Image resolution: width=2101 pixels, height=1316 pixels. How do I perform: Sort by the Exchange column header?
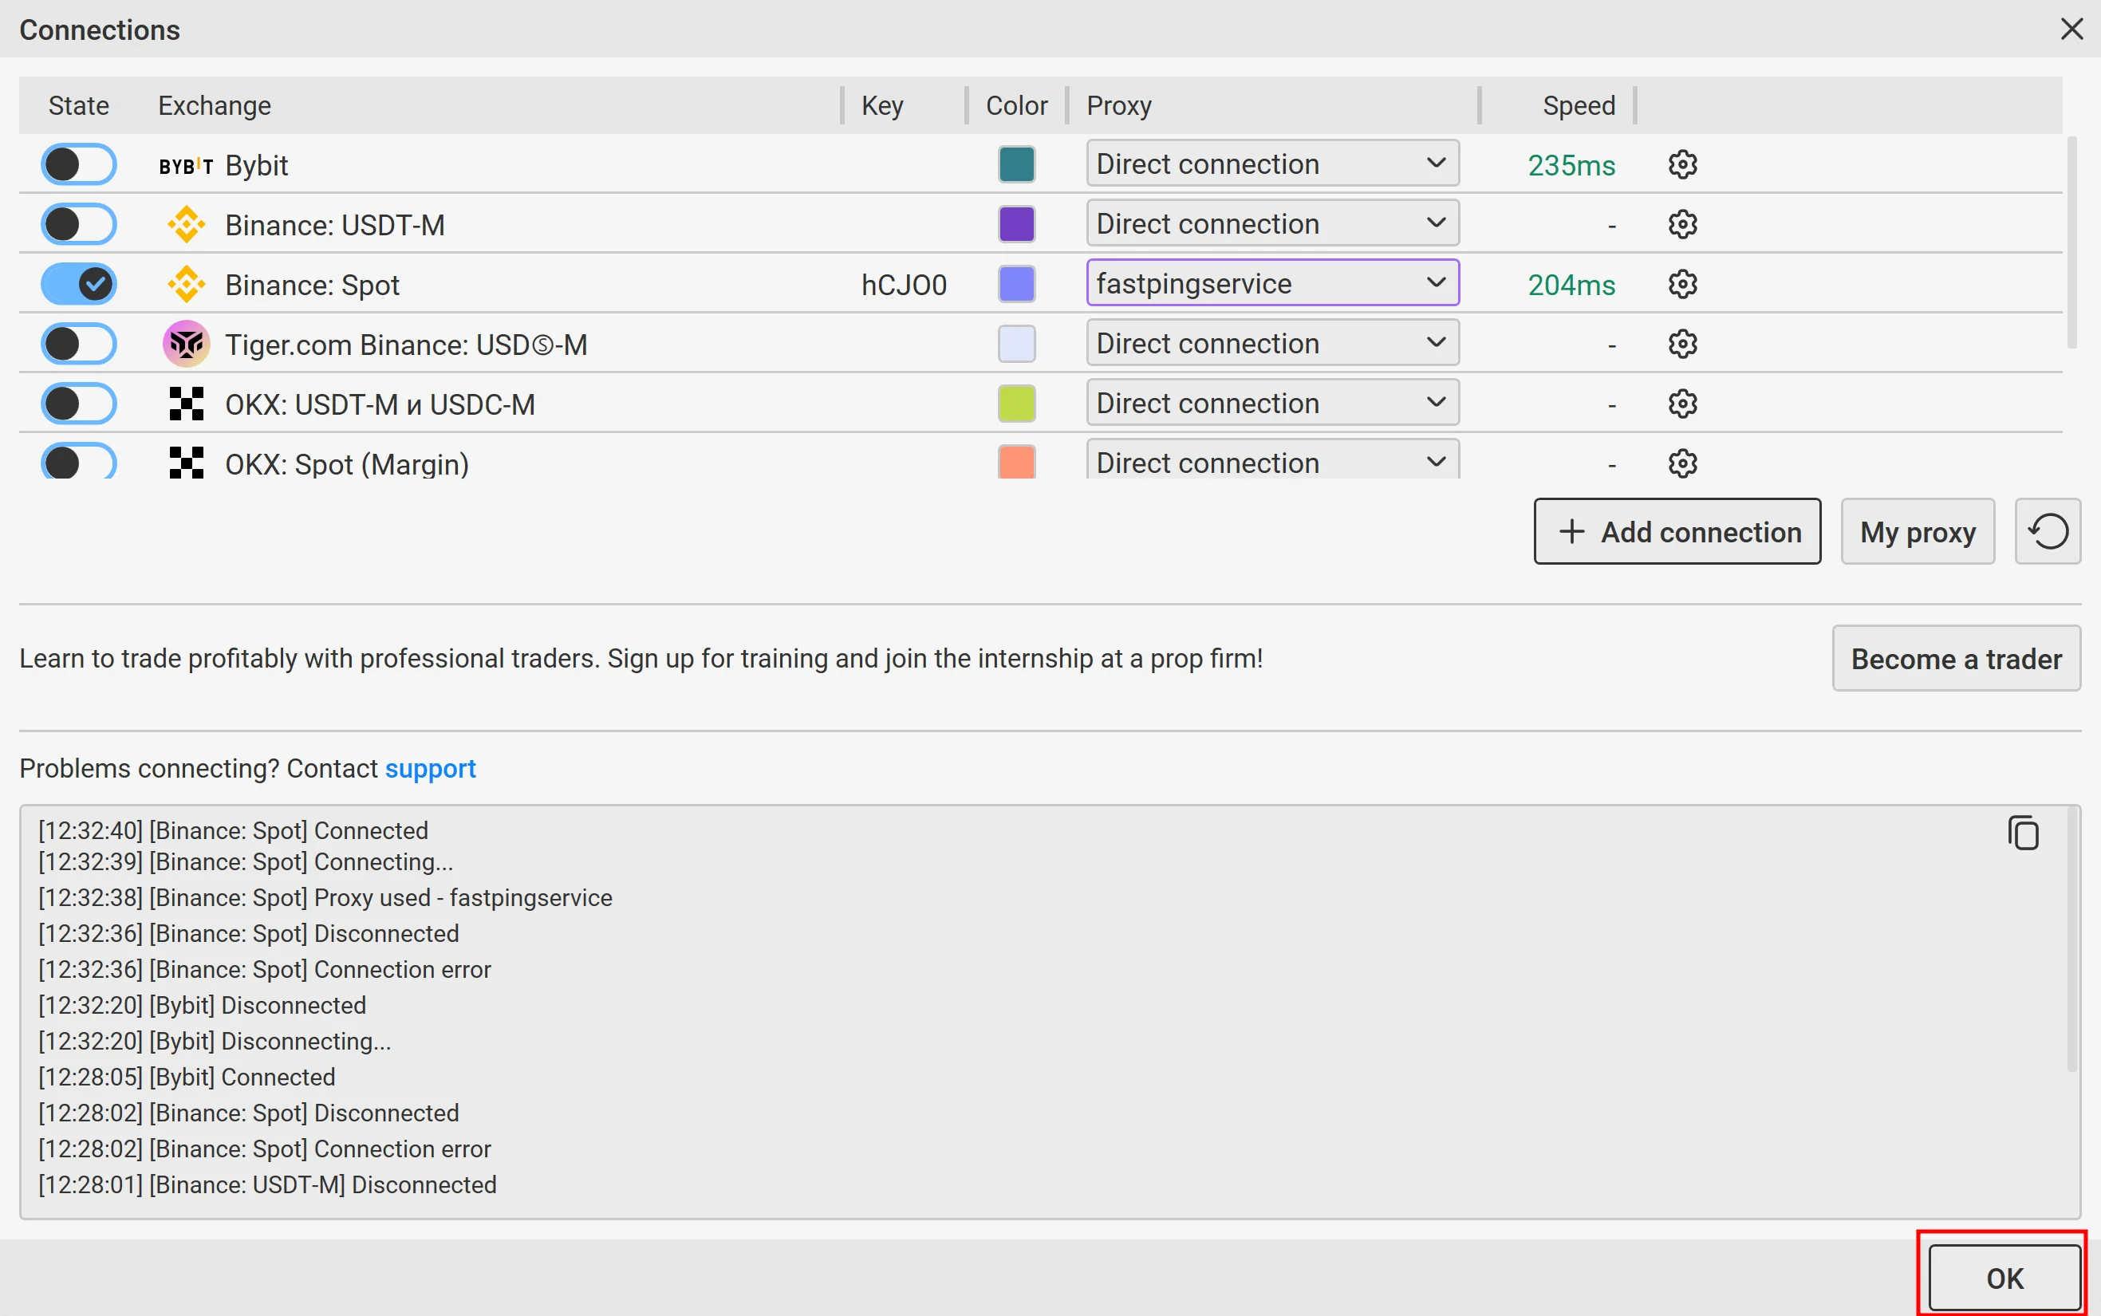[214, 106]
